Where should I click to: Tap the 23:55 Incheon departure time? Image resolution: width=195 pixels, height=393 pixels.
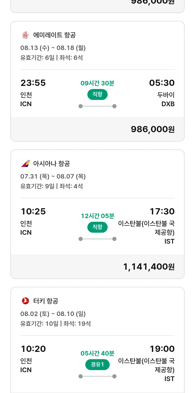coord(33,83)
